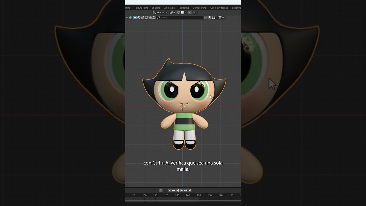Image resolution: width=366 pixels, height=206 pixels.
Task: Play the animation in reverse
Action: [x=178, y=190]
